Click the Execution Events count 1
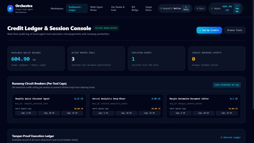This screenshot has width=254, height=143. click(133, 59)
